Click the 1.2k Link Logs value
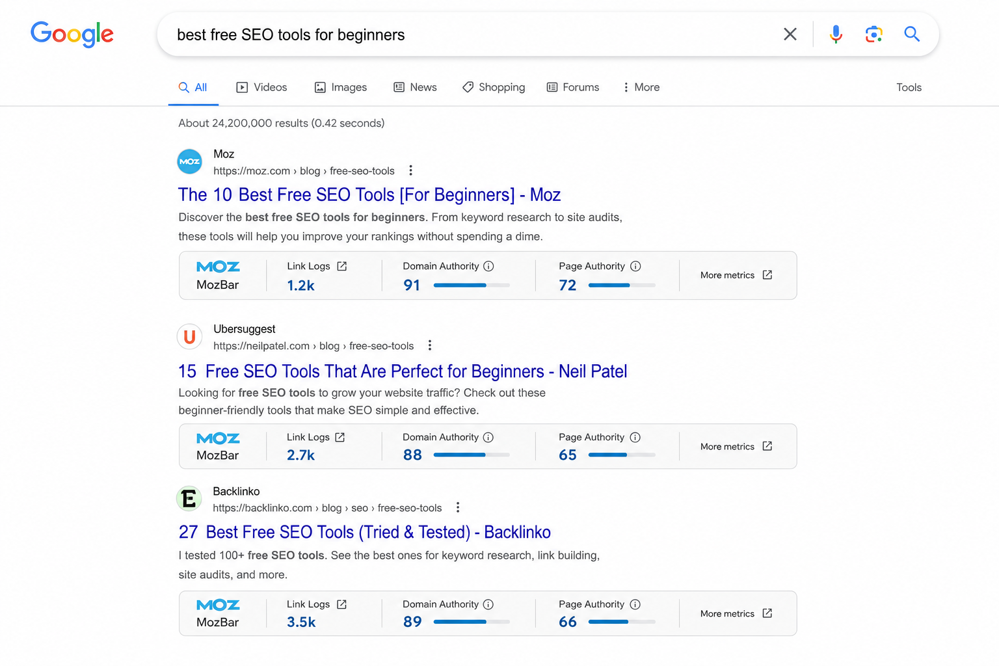 (300, 285)
